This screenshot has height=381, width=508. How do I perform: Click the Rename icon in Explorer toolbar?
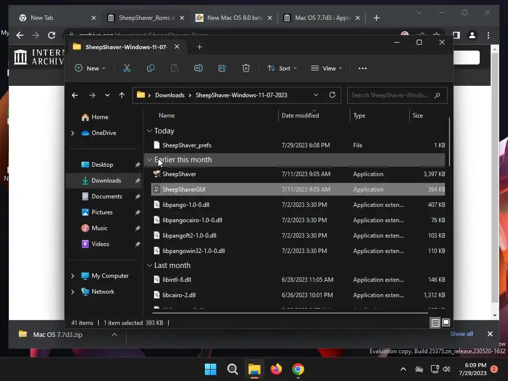[x=198, y=68]
